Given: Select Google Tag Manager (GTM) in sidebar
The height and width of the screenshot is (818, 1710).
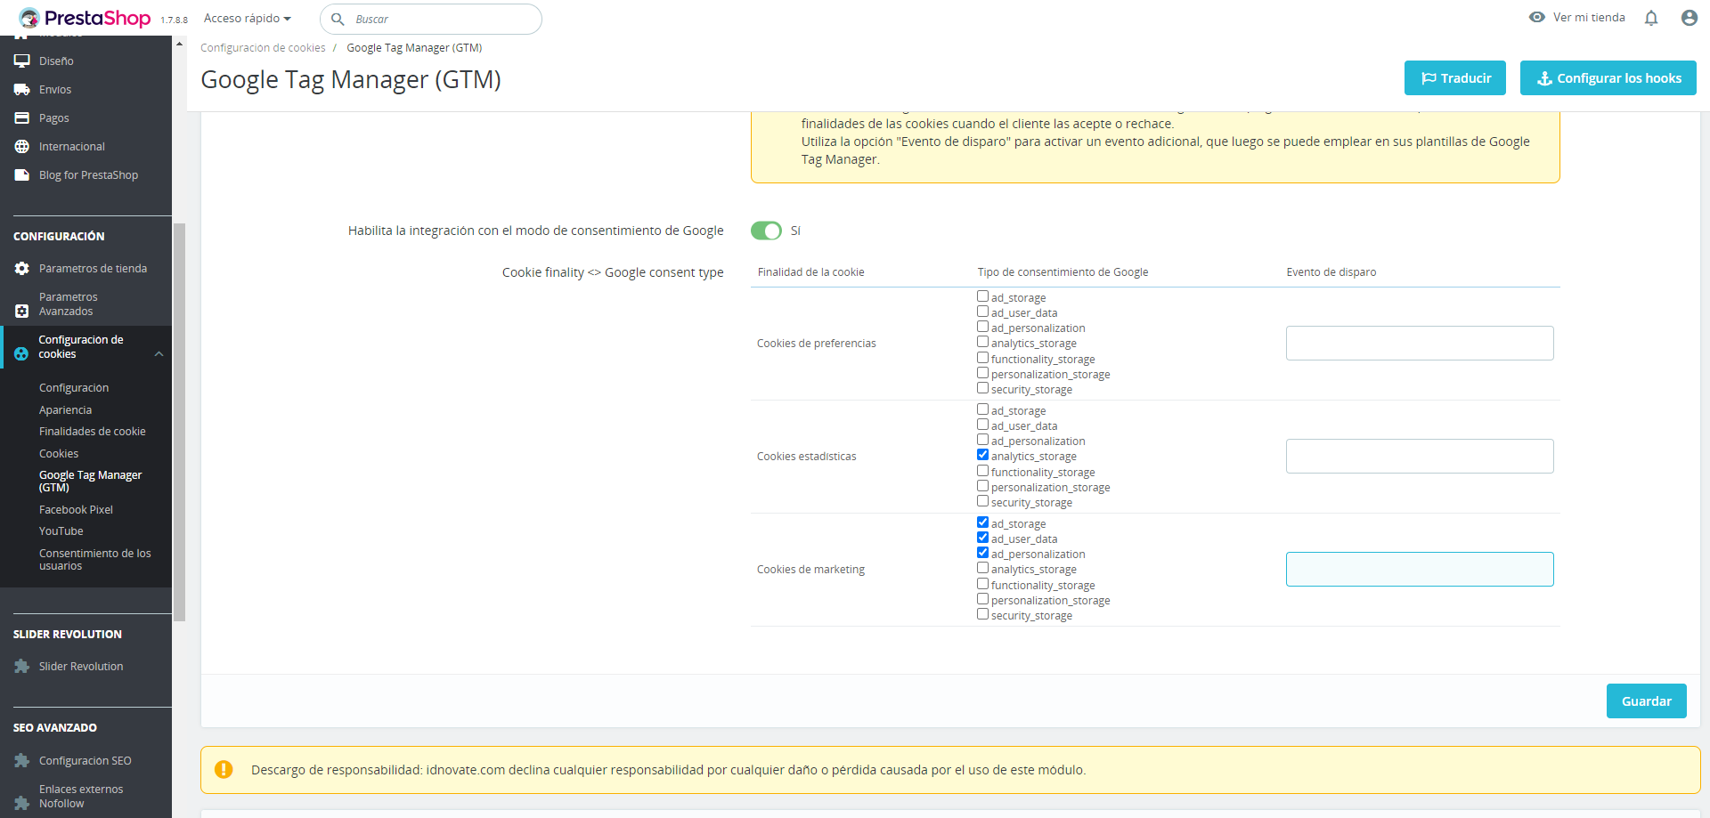Looking at the screenshot, I should [90, 482].
